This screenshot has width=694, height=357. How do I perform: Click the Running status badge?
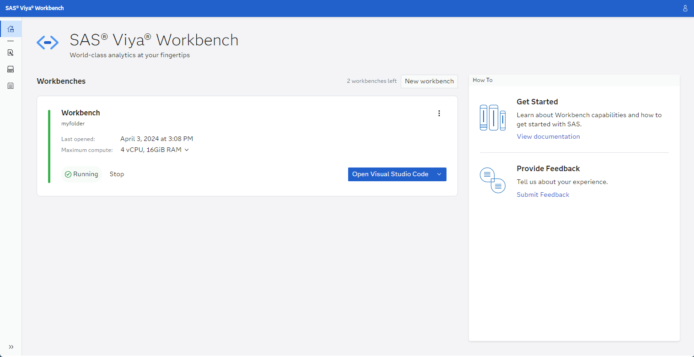[81, 174]
